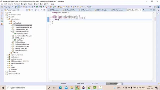The height and width of the screenshot is (90, 160).
Task: Show the hidden editor tabs list
Action: 144,10
